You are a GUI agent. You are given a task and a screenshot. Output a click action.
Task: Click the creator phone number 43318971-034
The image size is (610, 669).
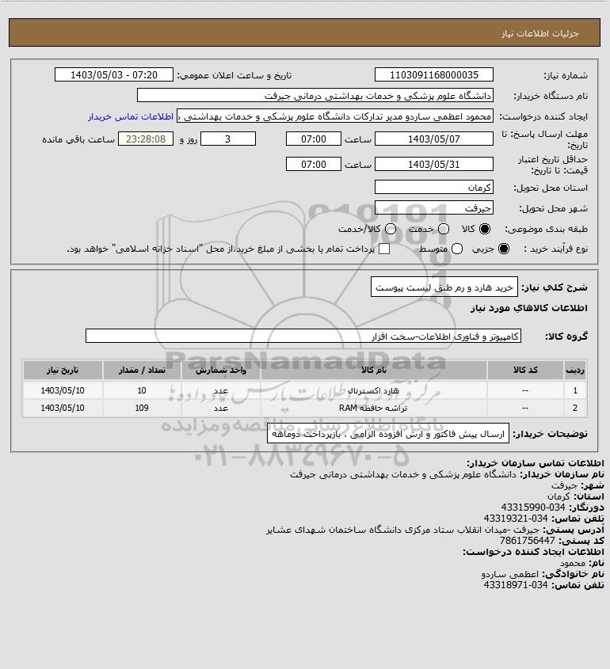pyautogui.click(x=516, y=585)
